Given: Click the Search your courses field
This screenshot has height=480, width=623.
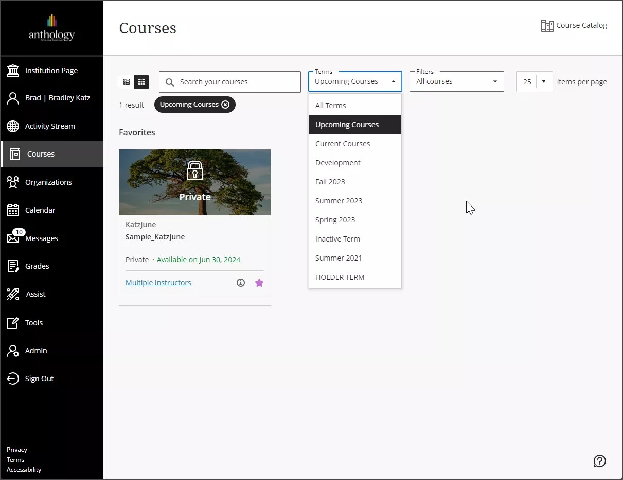Looking at the screenshot, I should [x=229, y=81].
